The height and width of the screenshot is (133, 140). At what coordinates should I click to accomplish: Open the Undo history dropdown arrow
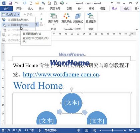(20, 3)
